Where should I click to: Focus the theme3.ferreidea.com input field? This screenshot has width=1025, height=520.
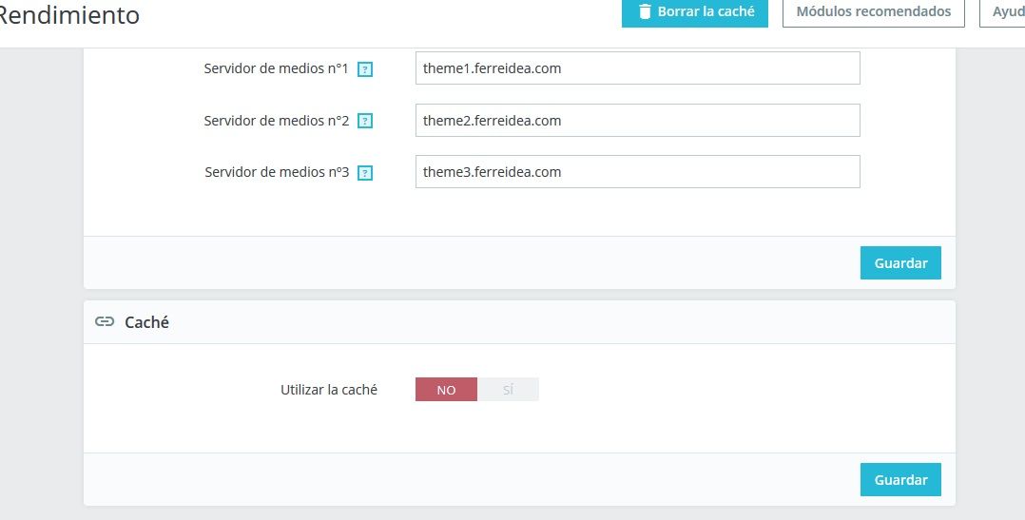[x=637, y=172]
